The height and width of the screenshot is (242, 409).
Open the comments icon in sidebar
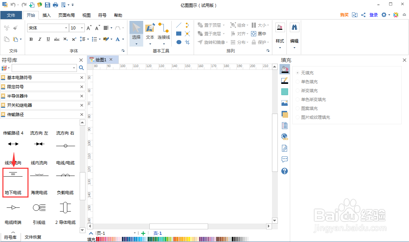coord(285,159)
